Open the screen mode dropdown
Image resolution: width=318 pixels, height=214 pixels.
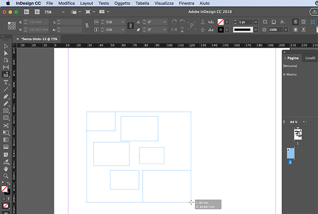(x=90, y=12)
